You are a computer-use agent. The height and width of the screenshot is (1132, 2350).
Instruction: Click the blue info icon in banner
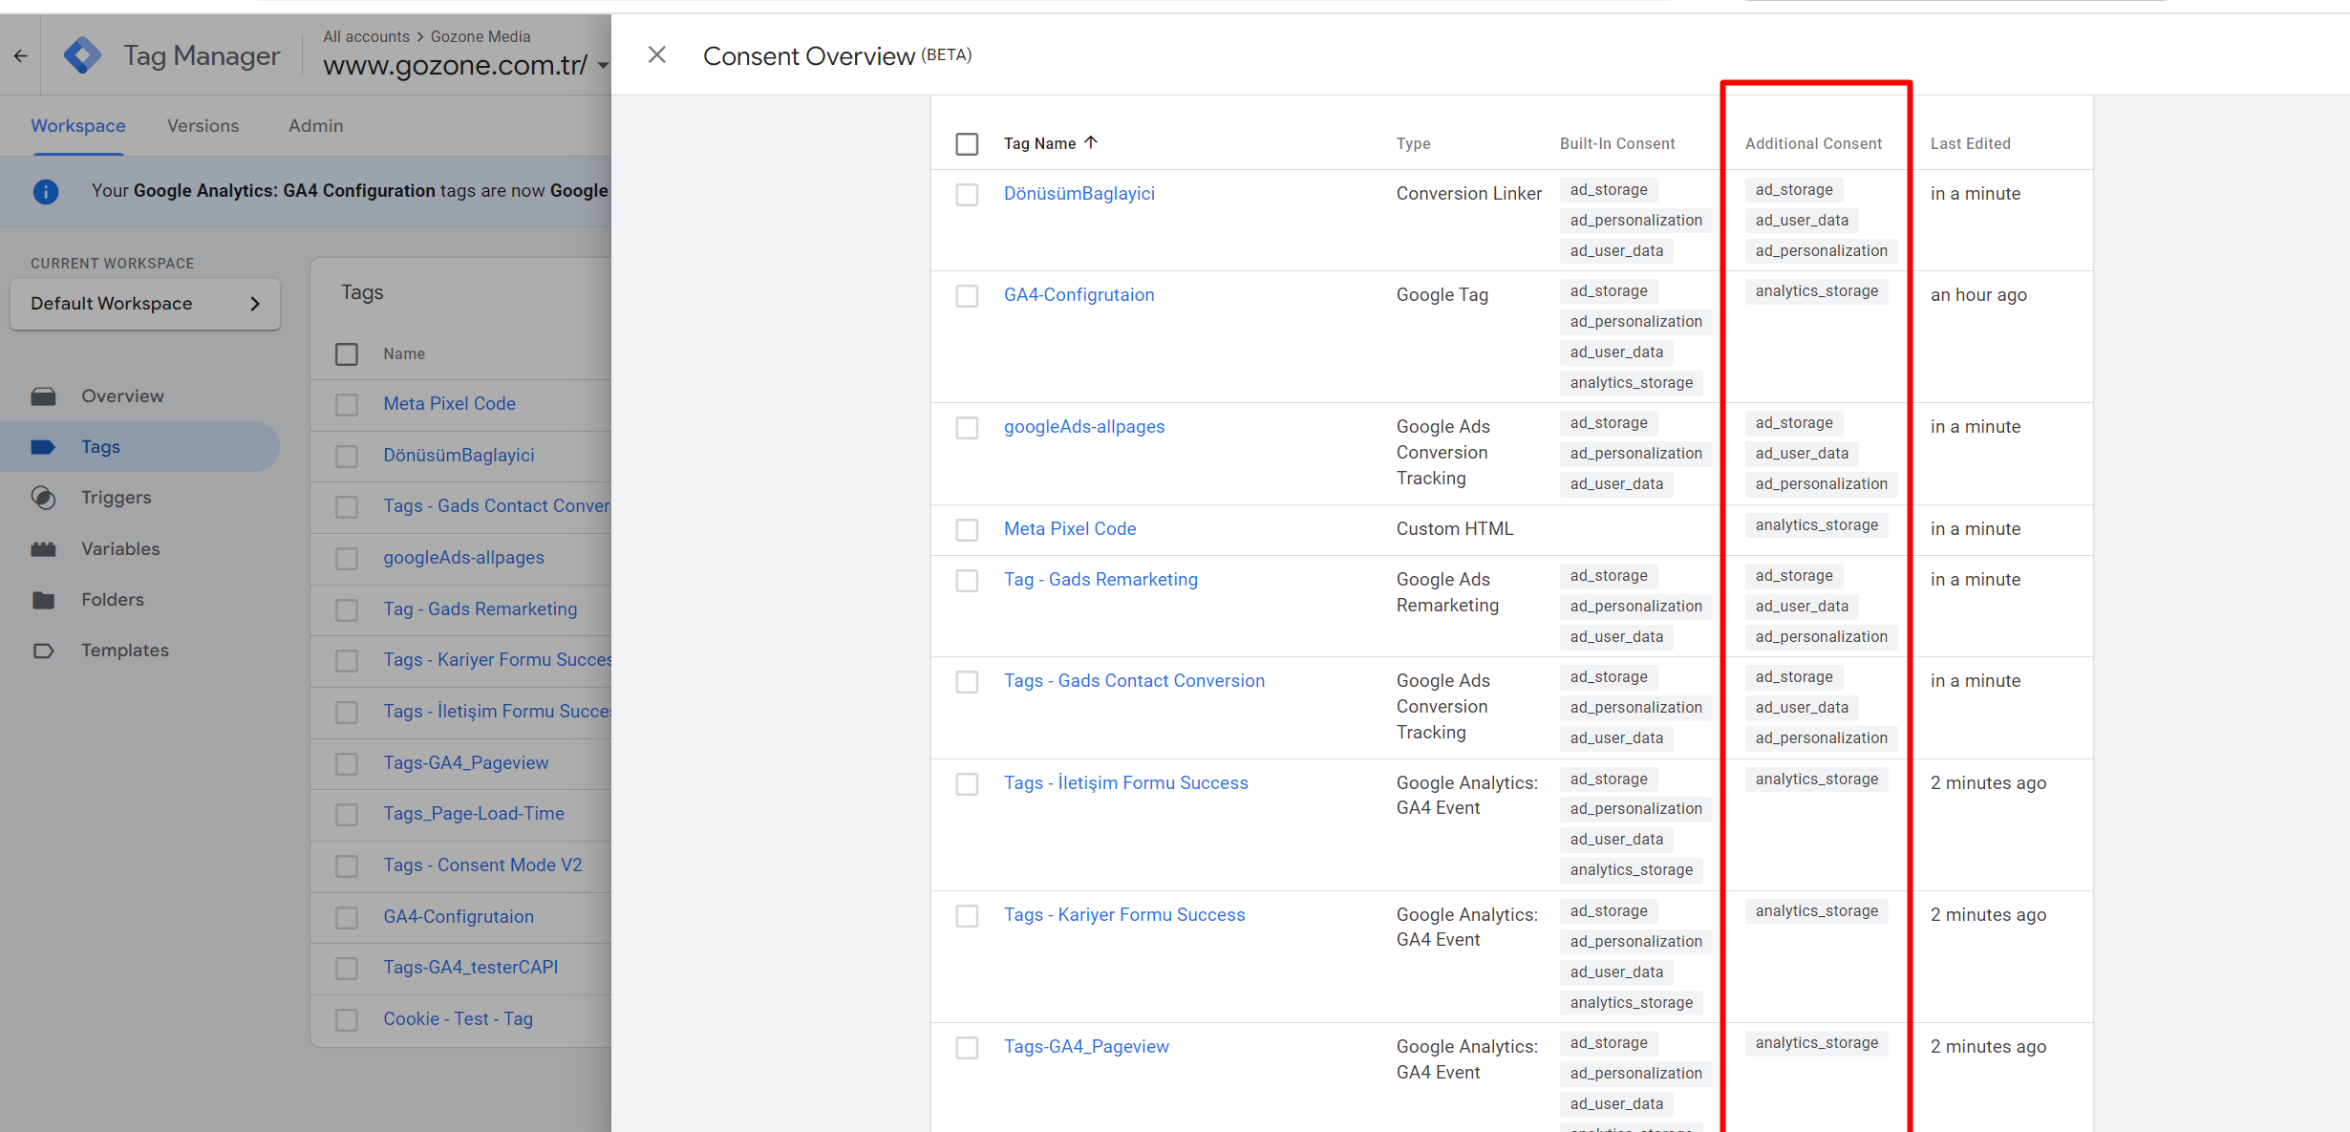tap(45, 191)
